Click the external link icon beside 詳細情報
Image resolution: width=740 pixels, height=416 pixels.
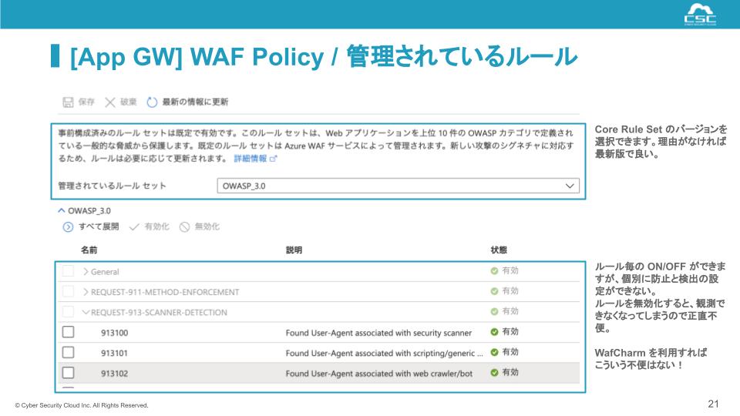click(273, 159)
